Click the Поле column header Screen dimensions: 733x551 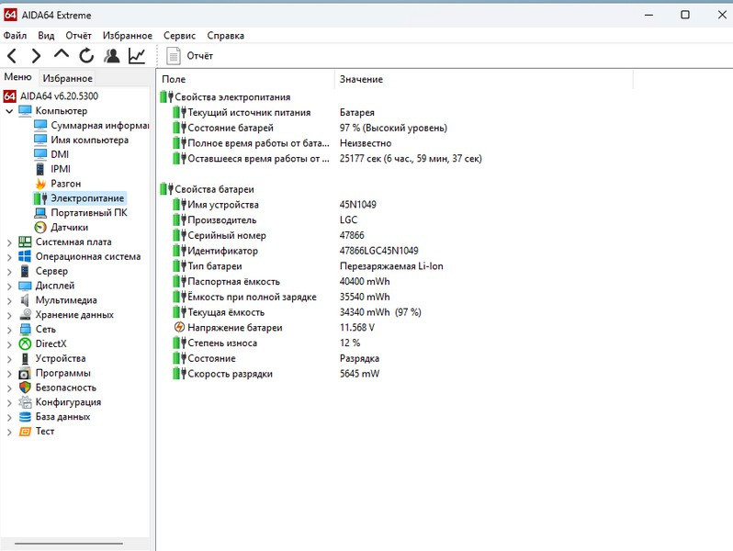(245, 80)
